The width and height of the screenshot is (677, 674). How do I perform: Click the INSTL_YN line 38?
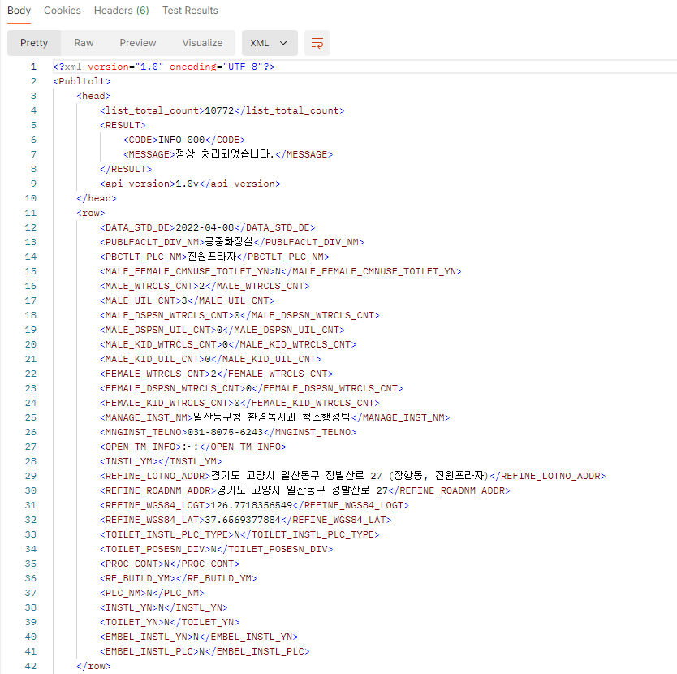point(164,608)
